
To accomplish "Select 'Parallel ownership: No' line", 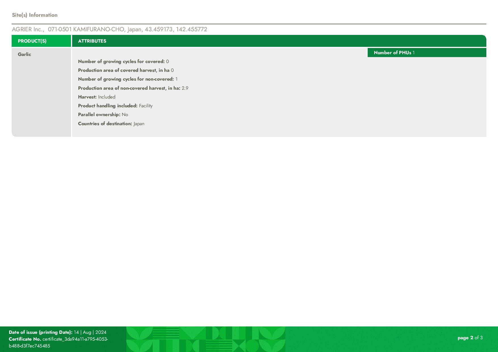I will [103, 114].
